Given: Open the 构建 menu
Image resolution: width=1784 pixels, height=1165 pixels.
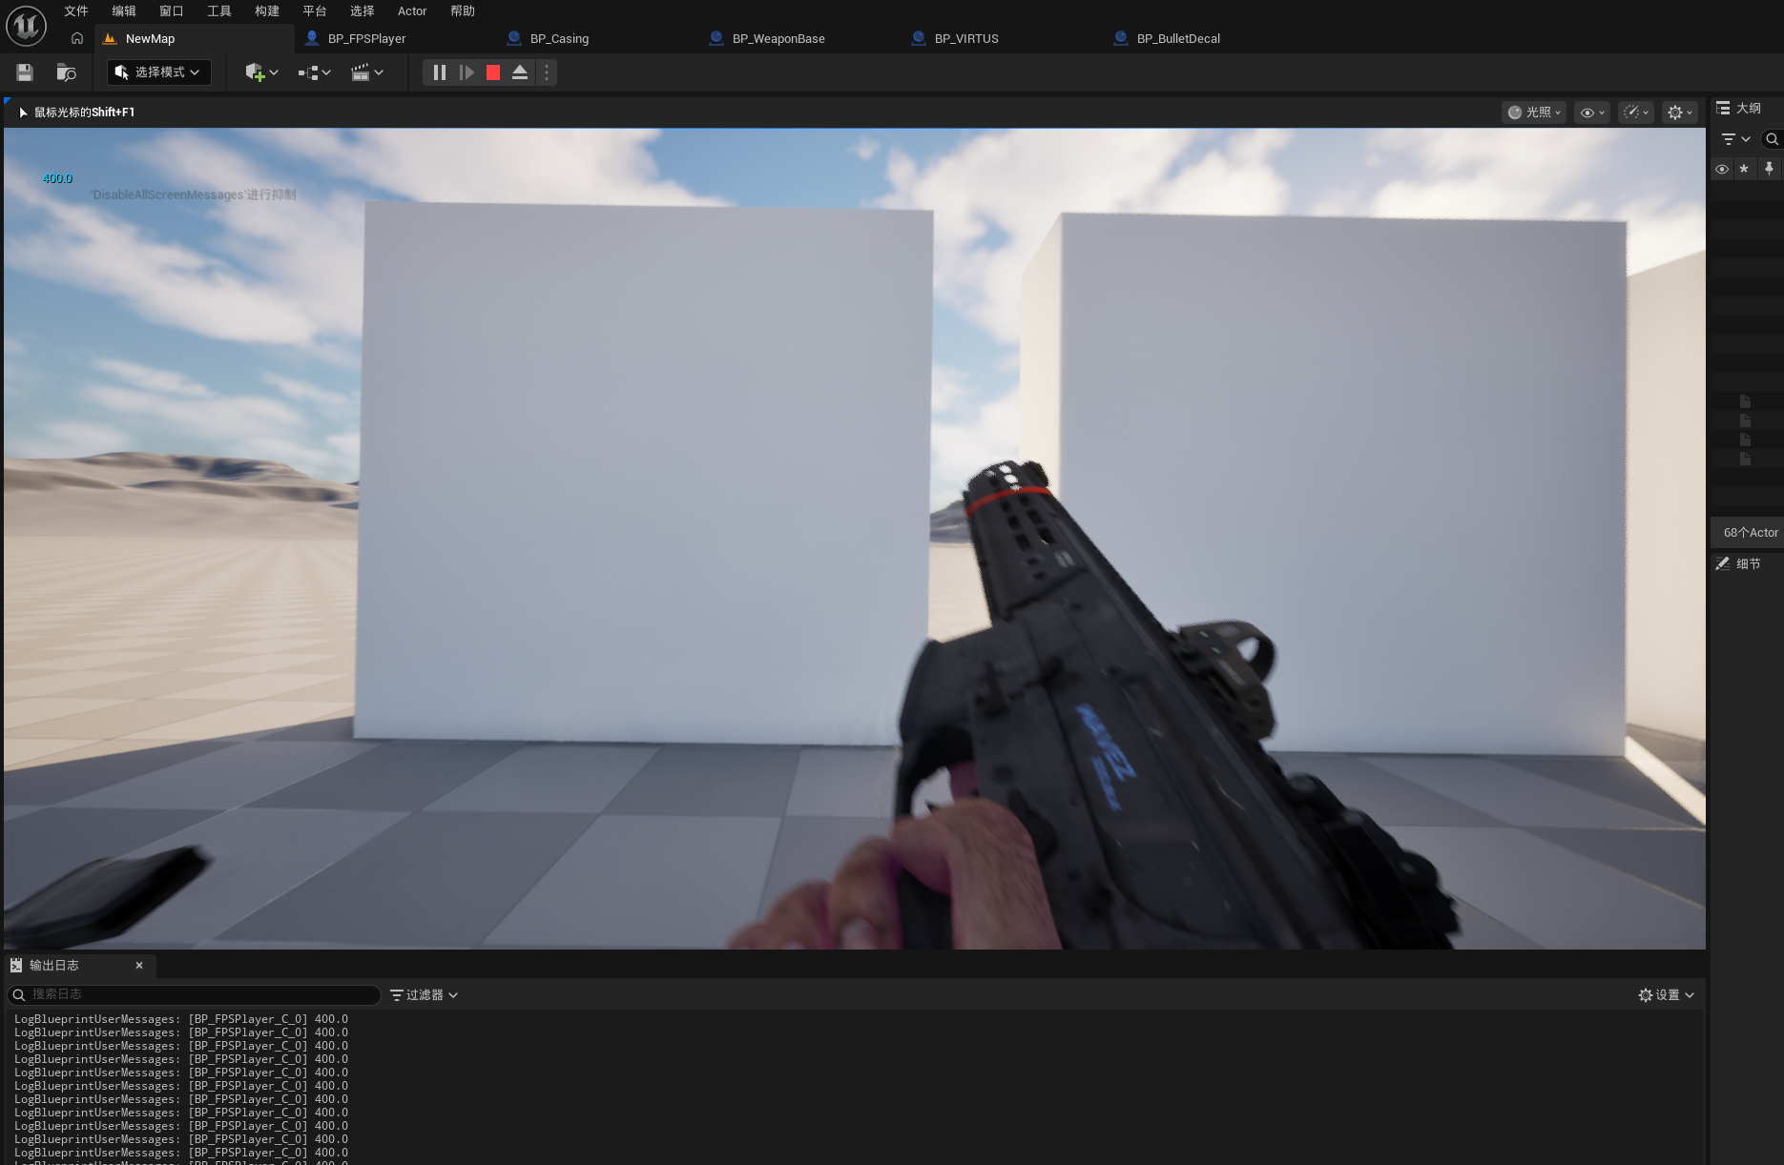Looking at the screenshot, I should tap(267, 11).
